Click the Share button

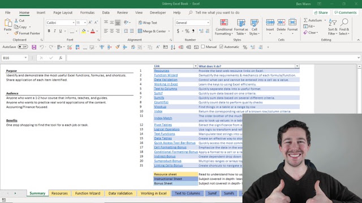[x=321, y=12]
